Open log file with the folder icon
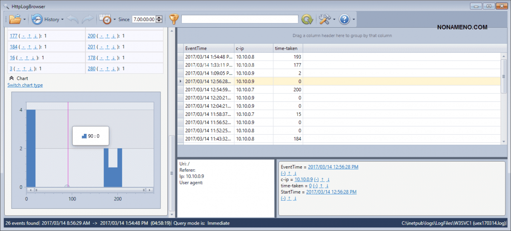The width and height of the screenshot is (511, 231). point(15,19)
